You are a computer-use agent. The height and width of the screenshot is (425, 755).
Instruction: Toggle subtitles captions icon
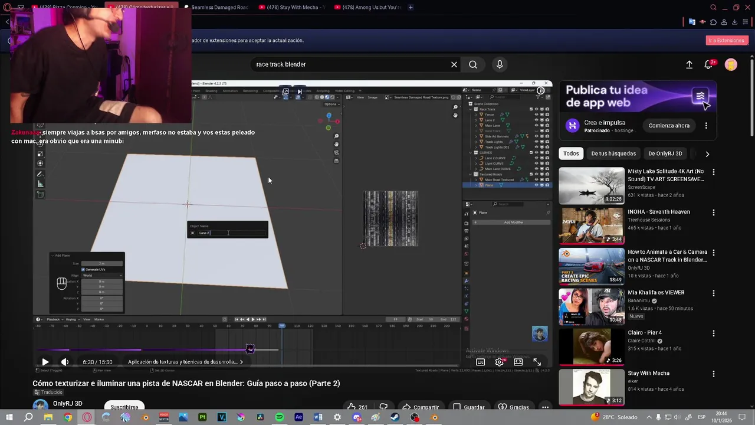point(481,362)
